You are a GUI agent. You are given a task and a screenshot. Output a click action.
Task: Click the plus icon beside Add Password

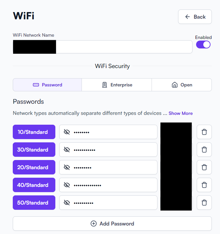94,224
